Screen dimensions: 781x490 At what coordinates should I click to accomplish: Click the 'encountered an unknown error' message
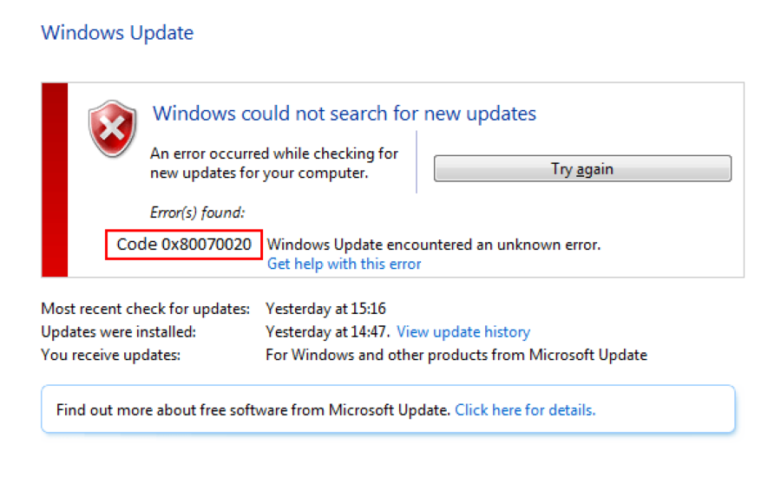coord(433,245)
